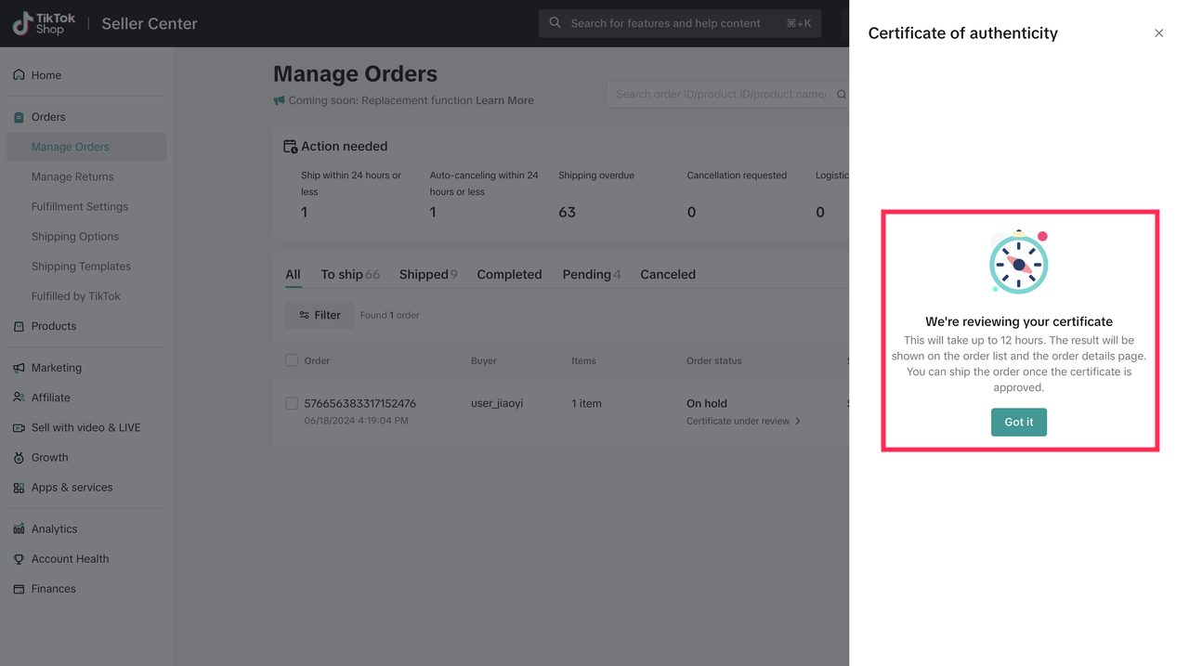The width and height of the screenshot is (1189, 666).
Task: Select the Pending tab
Action: (x=591, y=275)
